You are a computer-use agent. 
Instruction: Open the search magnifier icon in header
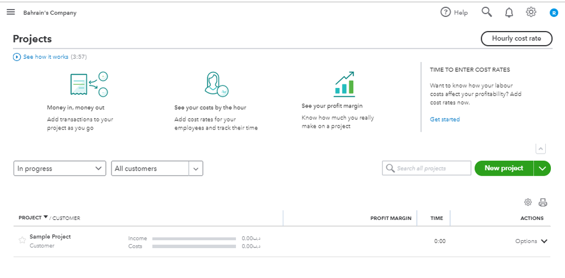point(486,12)
